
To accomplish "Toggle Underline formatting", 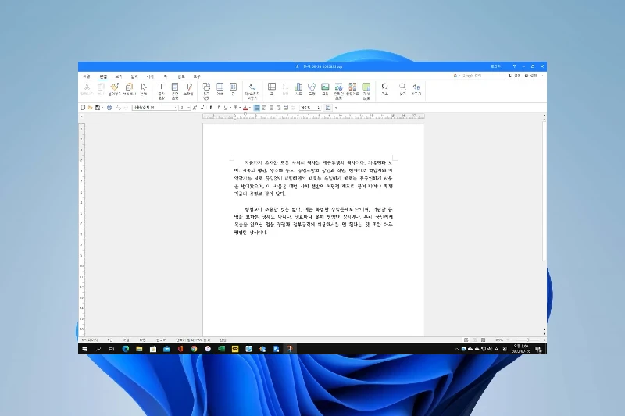I will [x=225, y=108].
